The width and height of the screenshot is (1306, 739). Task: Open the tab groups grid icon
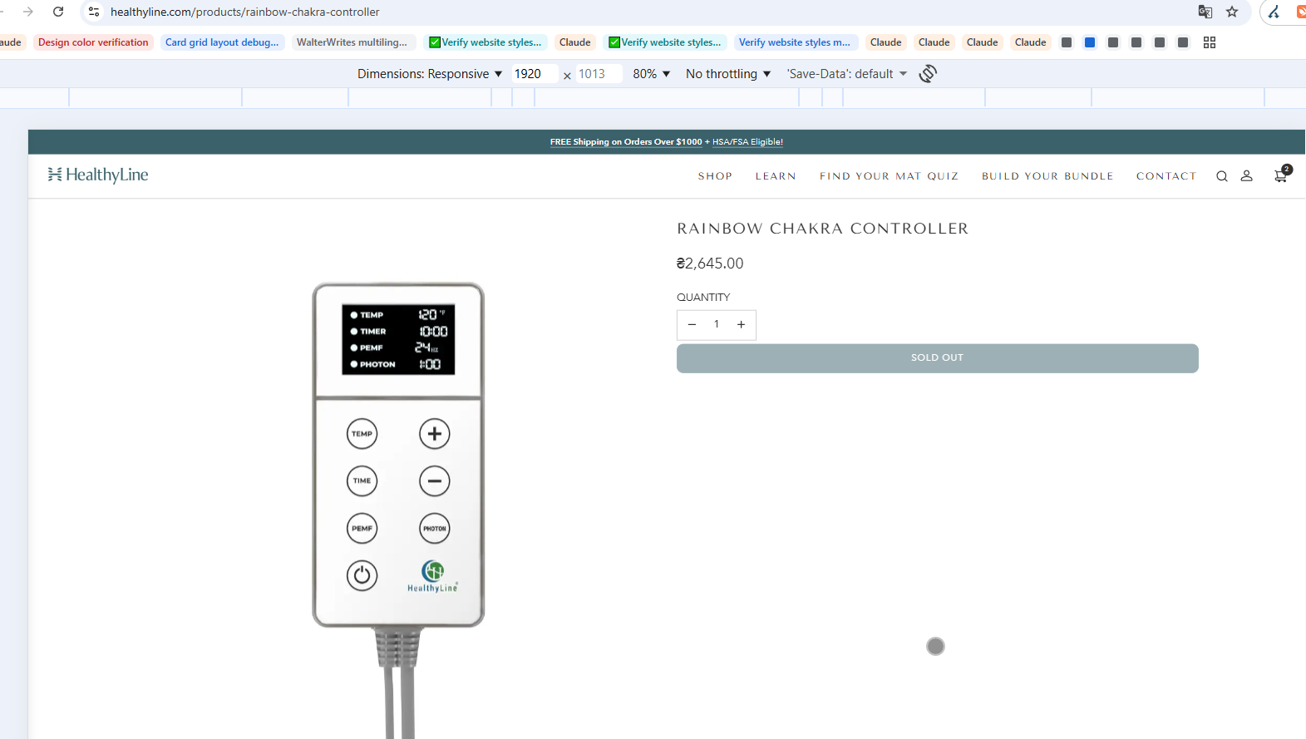point(1210,42)
